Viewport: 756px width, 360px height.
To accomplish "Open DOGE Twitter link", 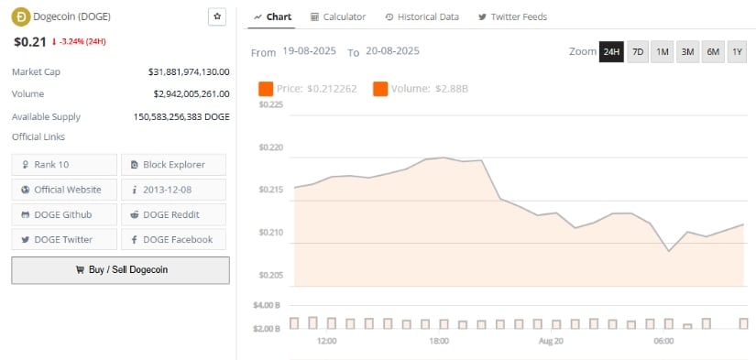I will [x=64, y=239].
